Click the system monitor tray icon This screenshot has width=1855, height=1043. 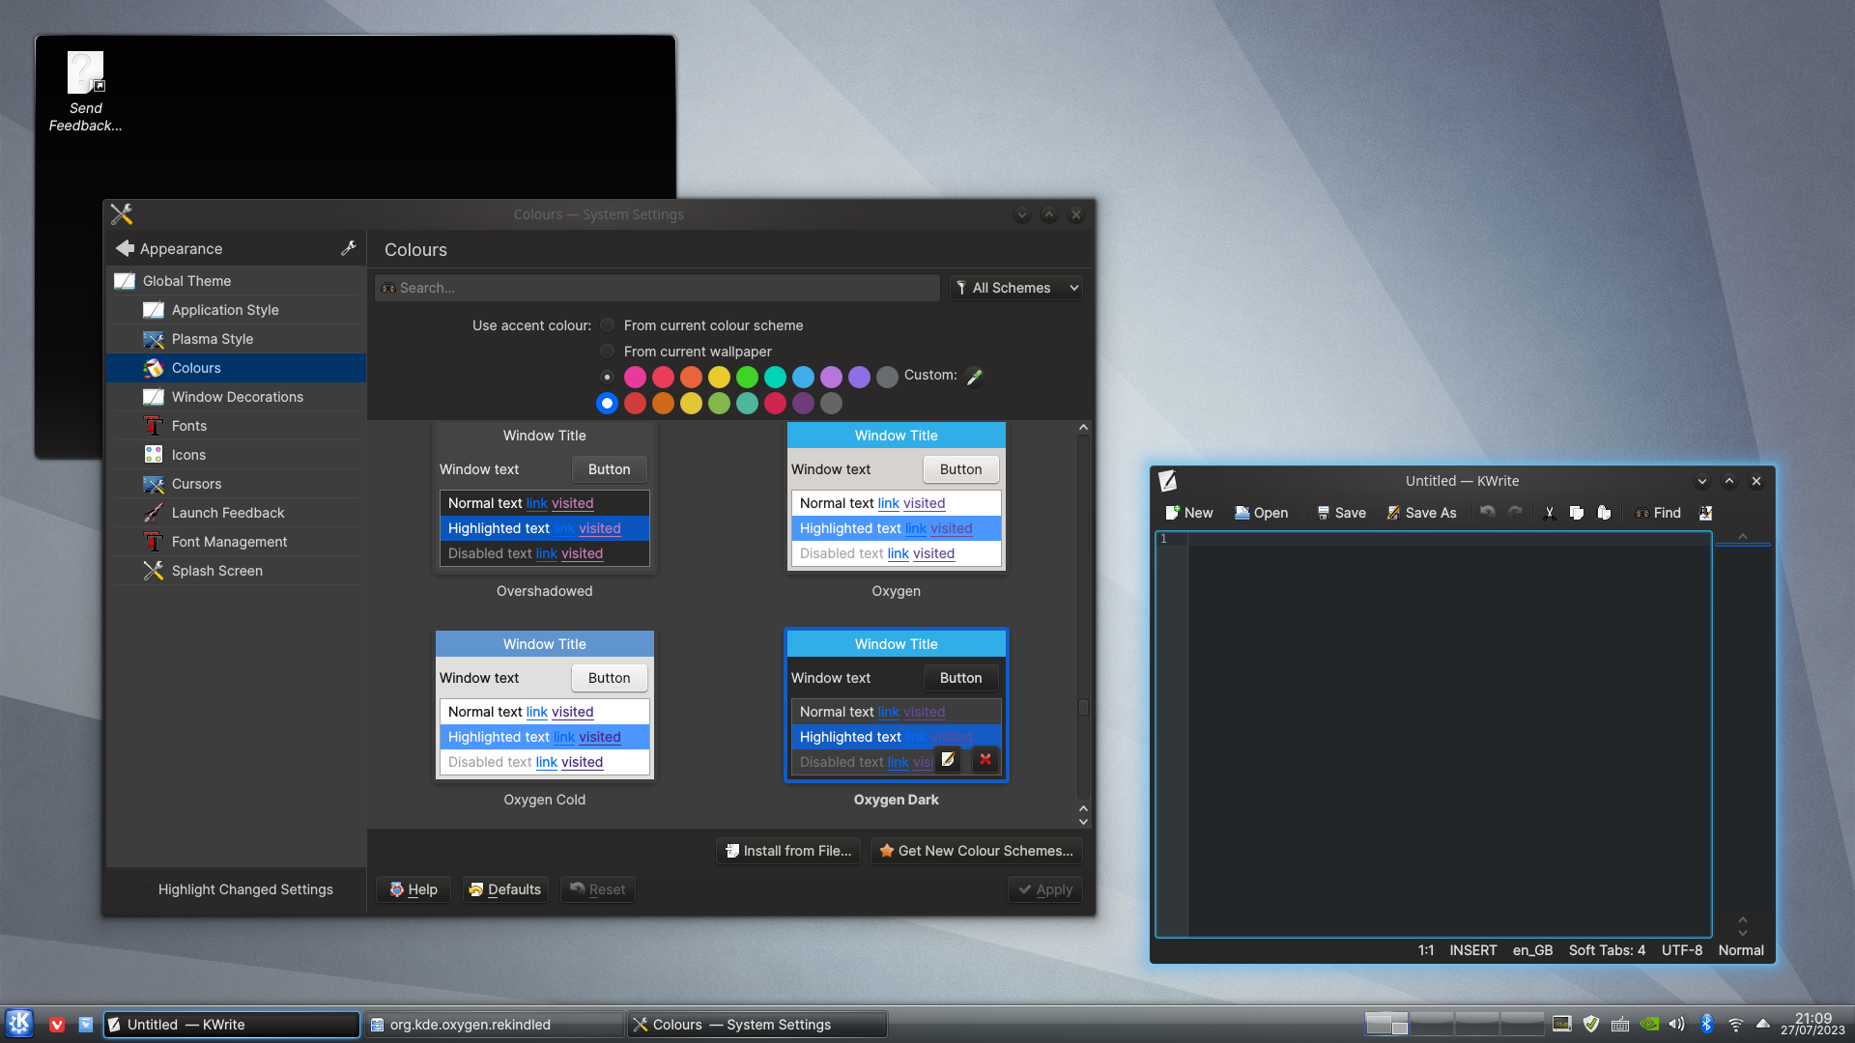pos(1561,1024)
